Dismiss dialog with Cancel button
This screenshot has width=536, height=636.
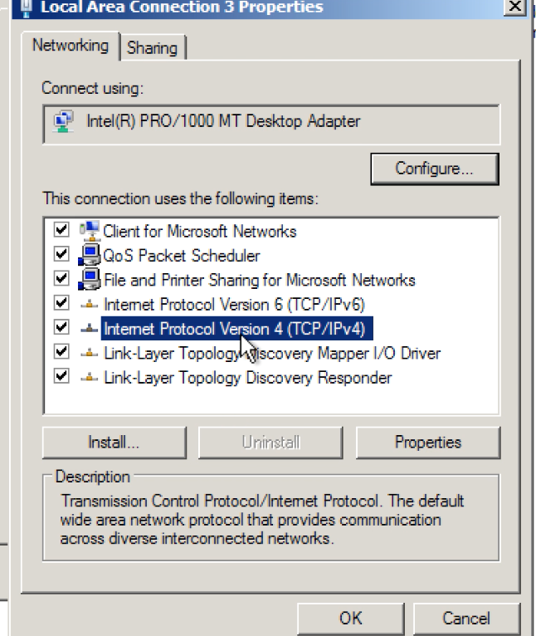pos(465,619)
